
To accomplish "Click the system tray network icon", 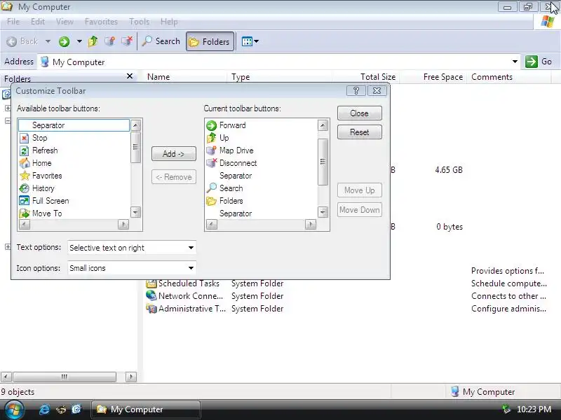I will click(x=506, y=409).
